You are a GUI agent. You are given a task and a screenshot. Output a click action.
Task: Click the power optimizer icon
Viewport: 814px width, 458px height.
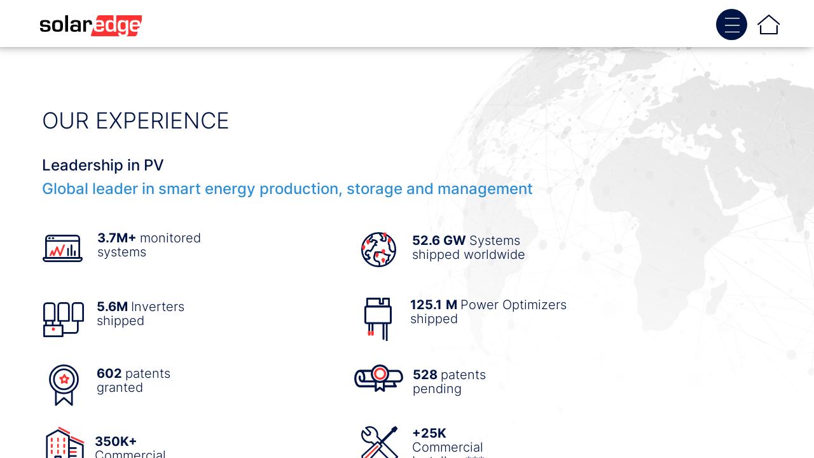pos(378,319)
